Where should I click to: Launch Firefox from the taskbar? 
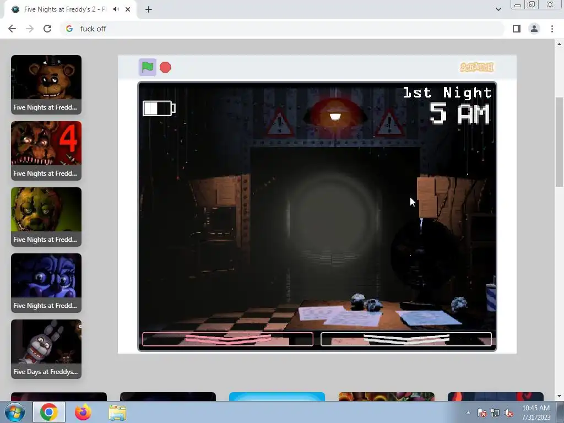coord(83,412)
